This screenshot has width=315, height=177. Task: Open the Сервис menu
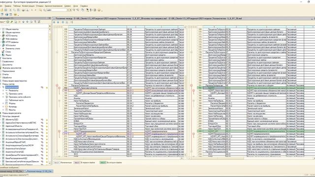click(67, 6)
